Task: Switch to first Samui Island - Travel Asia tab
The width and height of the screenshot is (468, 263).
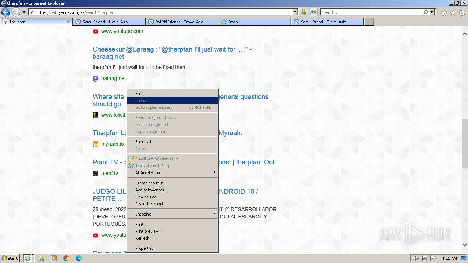Action: point(109,22)
